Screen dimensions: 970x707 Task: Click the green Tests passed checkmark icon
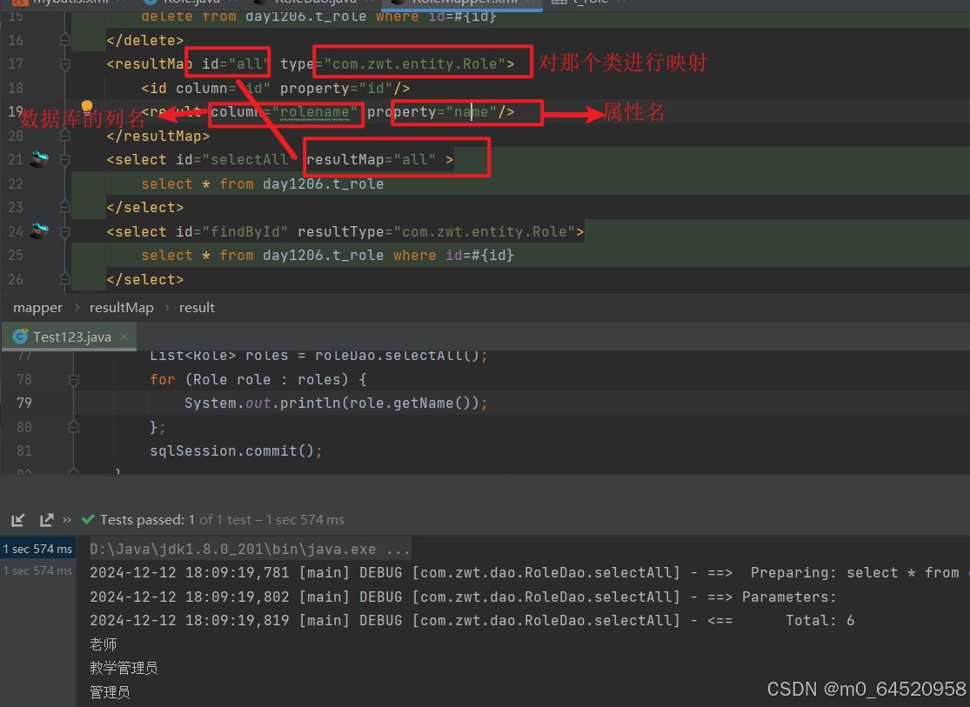[88, 519]
